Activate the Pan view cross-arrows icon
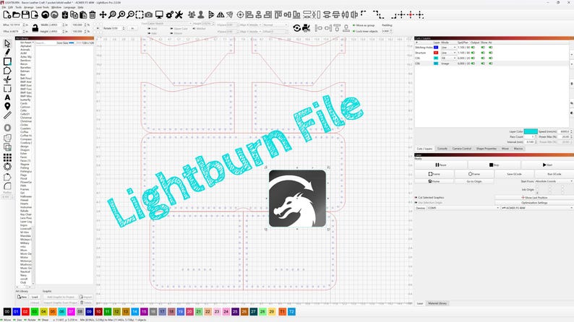This screenshot has height=322, width=574. pos(103,14)
